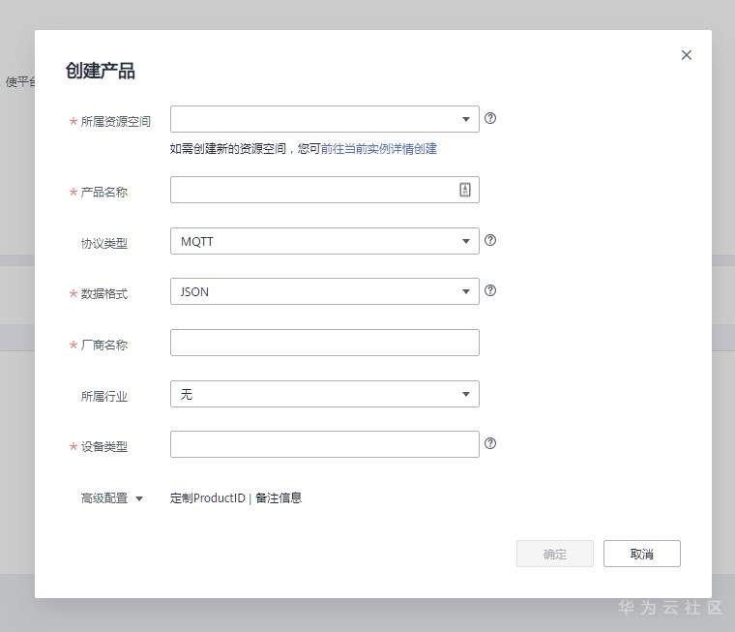Open help icon beside 协议类型
The height and width of the screenshot is (632, 735).
[490, 240]
